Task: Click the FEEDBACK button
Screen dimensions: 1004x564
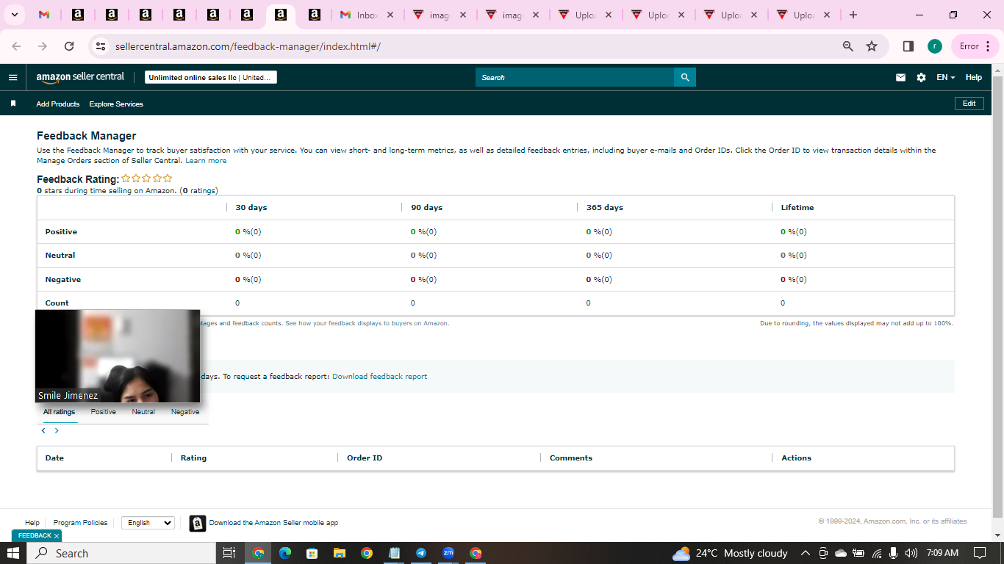Action: coord(35,536)
